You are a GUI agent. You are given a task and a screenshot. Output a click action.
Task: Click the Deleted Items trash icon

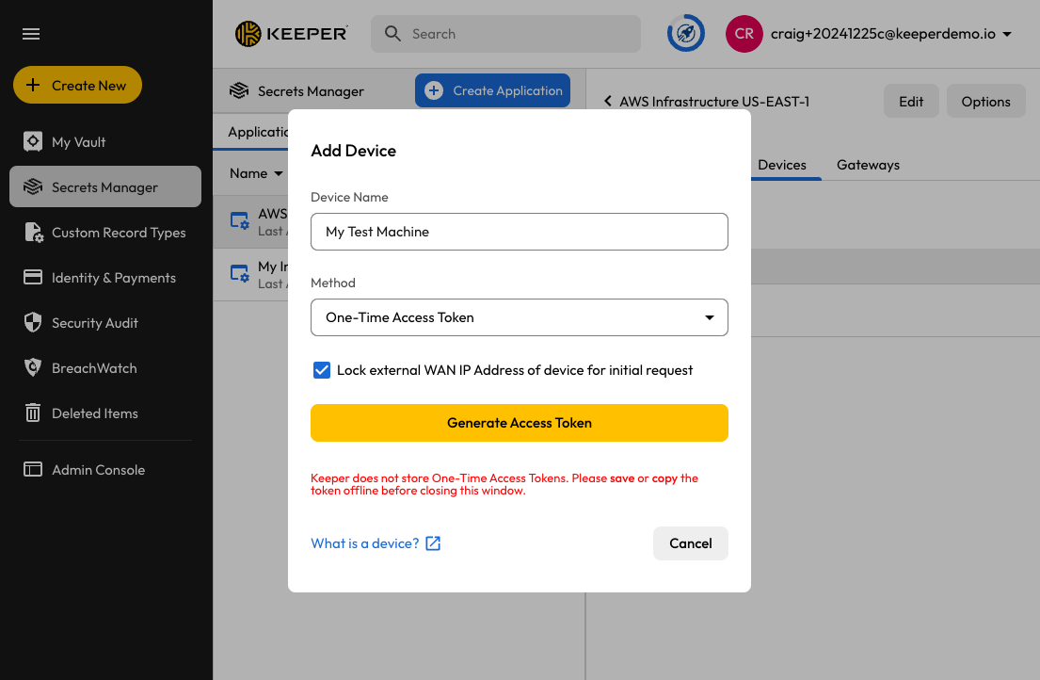(x=33, y=413)
